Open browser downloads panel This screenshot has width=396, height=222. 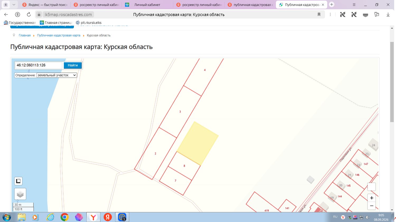(x=388, y=15)
